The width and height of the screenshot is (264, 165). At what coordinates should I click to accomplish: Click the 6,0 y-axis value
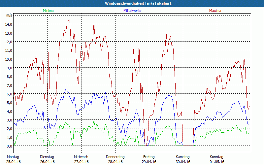[x=9, y=94]
